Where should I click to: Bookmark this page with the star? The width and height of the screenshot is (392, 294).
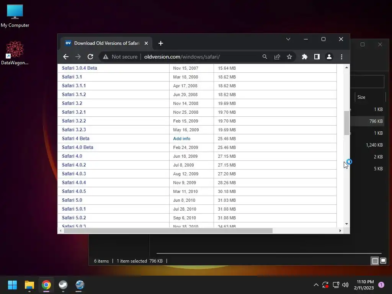point(289,57)
